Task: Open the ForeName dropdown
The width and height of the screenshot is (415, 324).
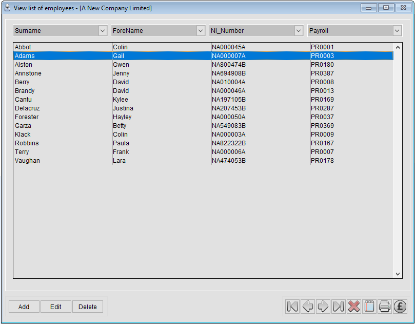Action: [201, 30]
